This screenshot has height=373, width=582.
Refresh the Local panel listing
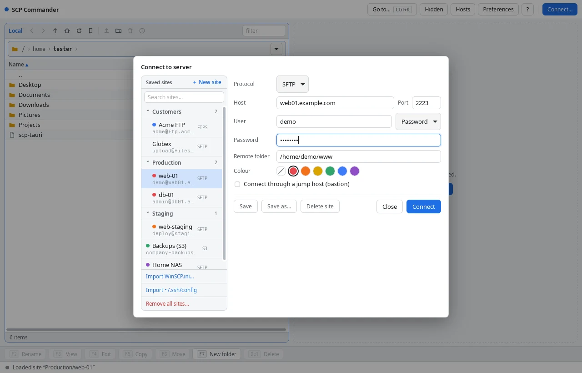tap(79, 31)
